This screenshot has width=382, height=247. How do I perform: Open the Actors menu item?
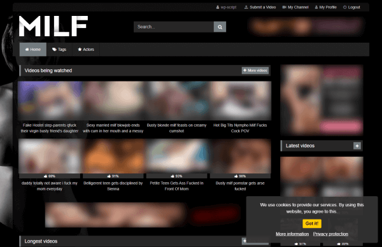(86, 50)
